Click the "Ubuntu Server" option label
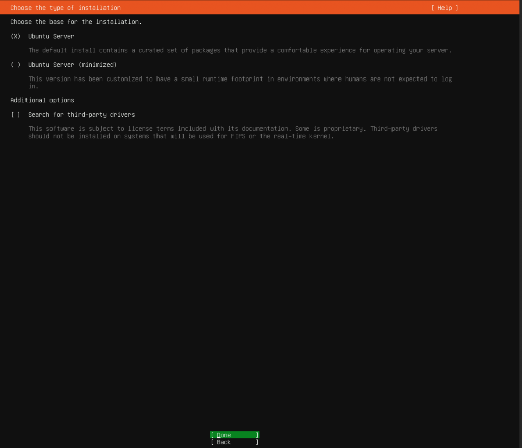 (51, 36)
